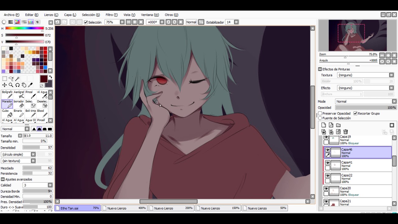The width and height of the screenshot is (398, 224).
Task: Open the Filtro menu
Action: (111, 15)
